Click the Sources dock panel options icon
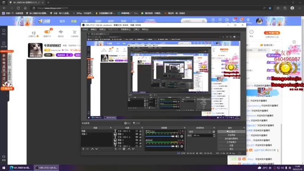The image size is (304, 171). tap(142, 128)
